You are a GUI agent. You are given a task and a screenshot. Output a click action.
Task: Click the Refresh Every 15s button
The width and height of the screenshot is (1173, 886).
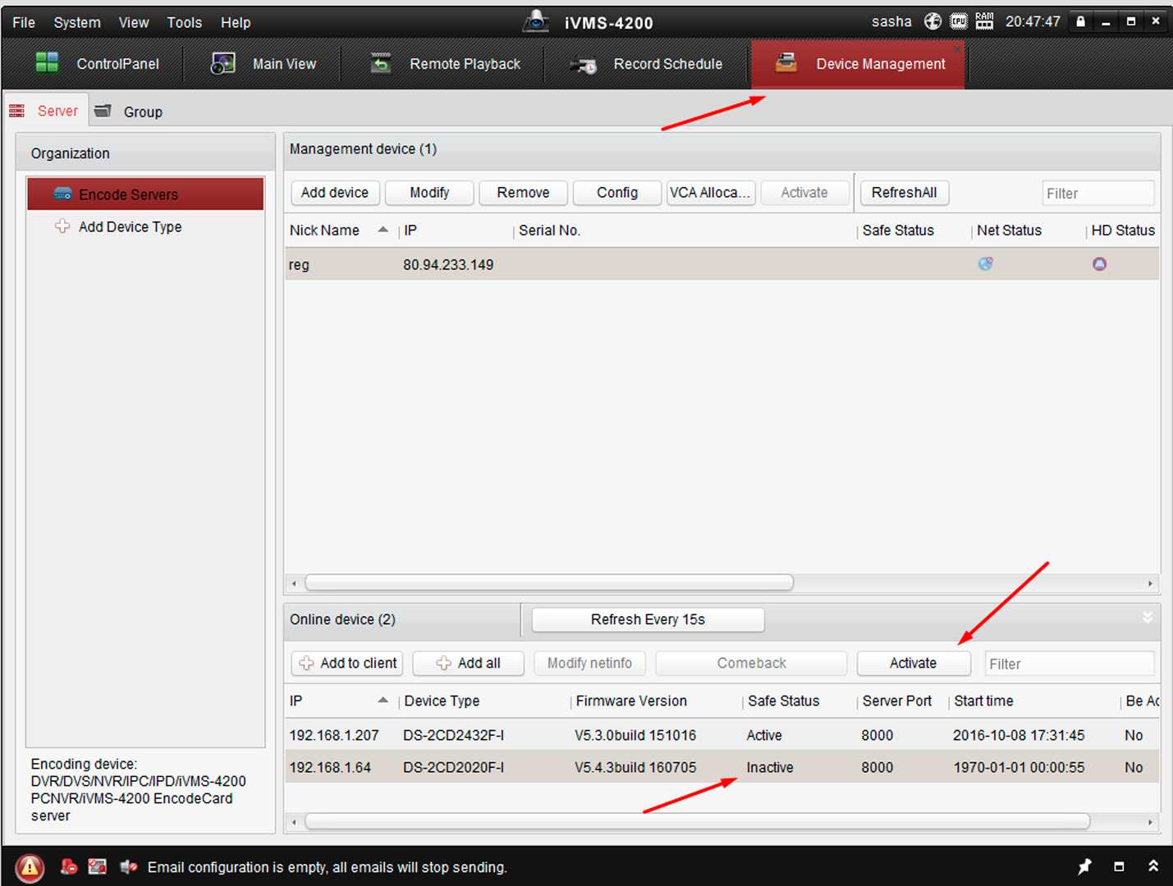[x=648, y=619]
